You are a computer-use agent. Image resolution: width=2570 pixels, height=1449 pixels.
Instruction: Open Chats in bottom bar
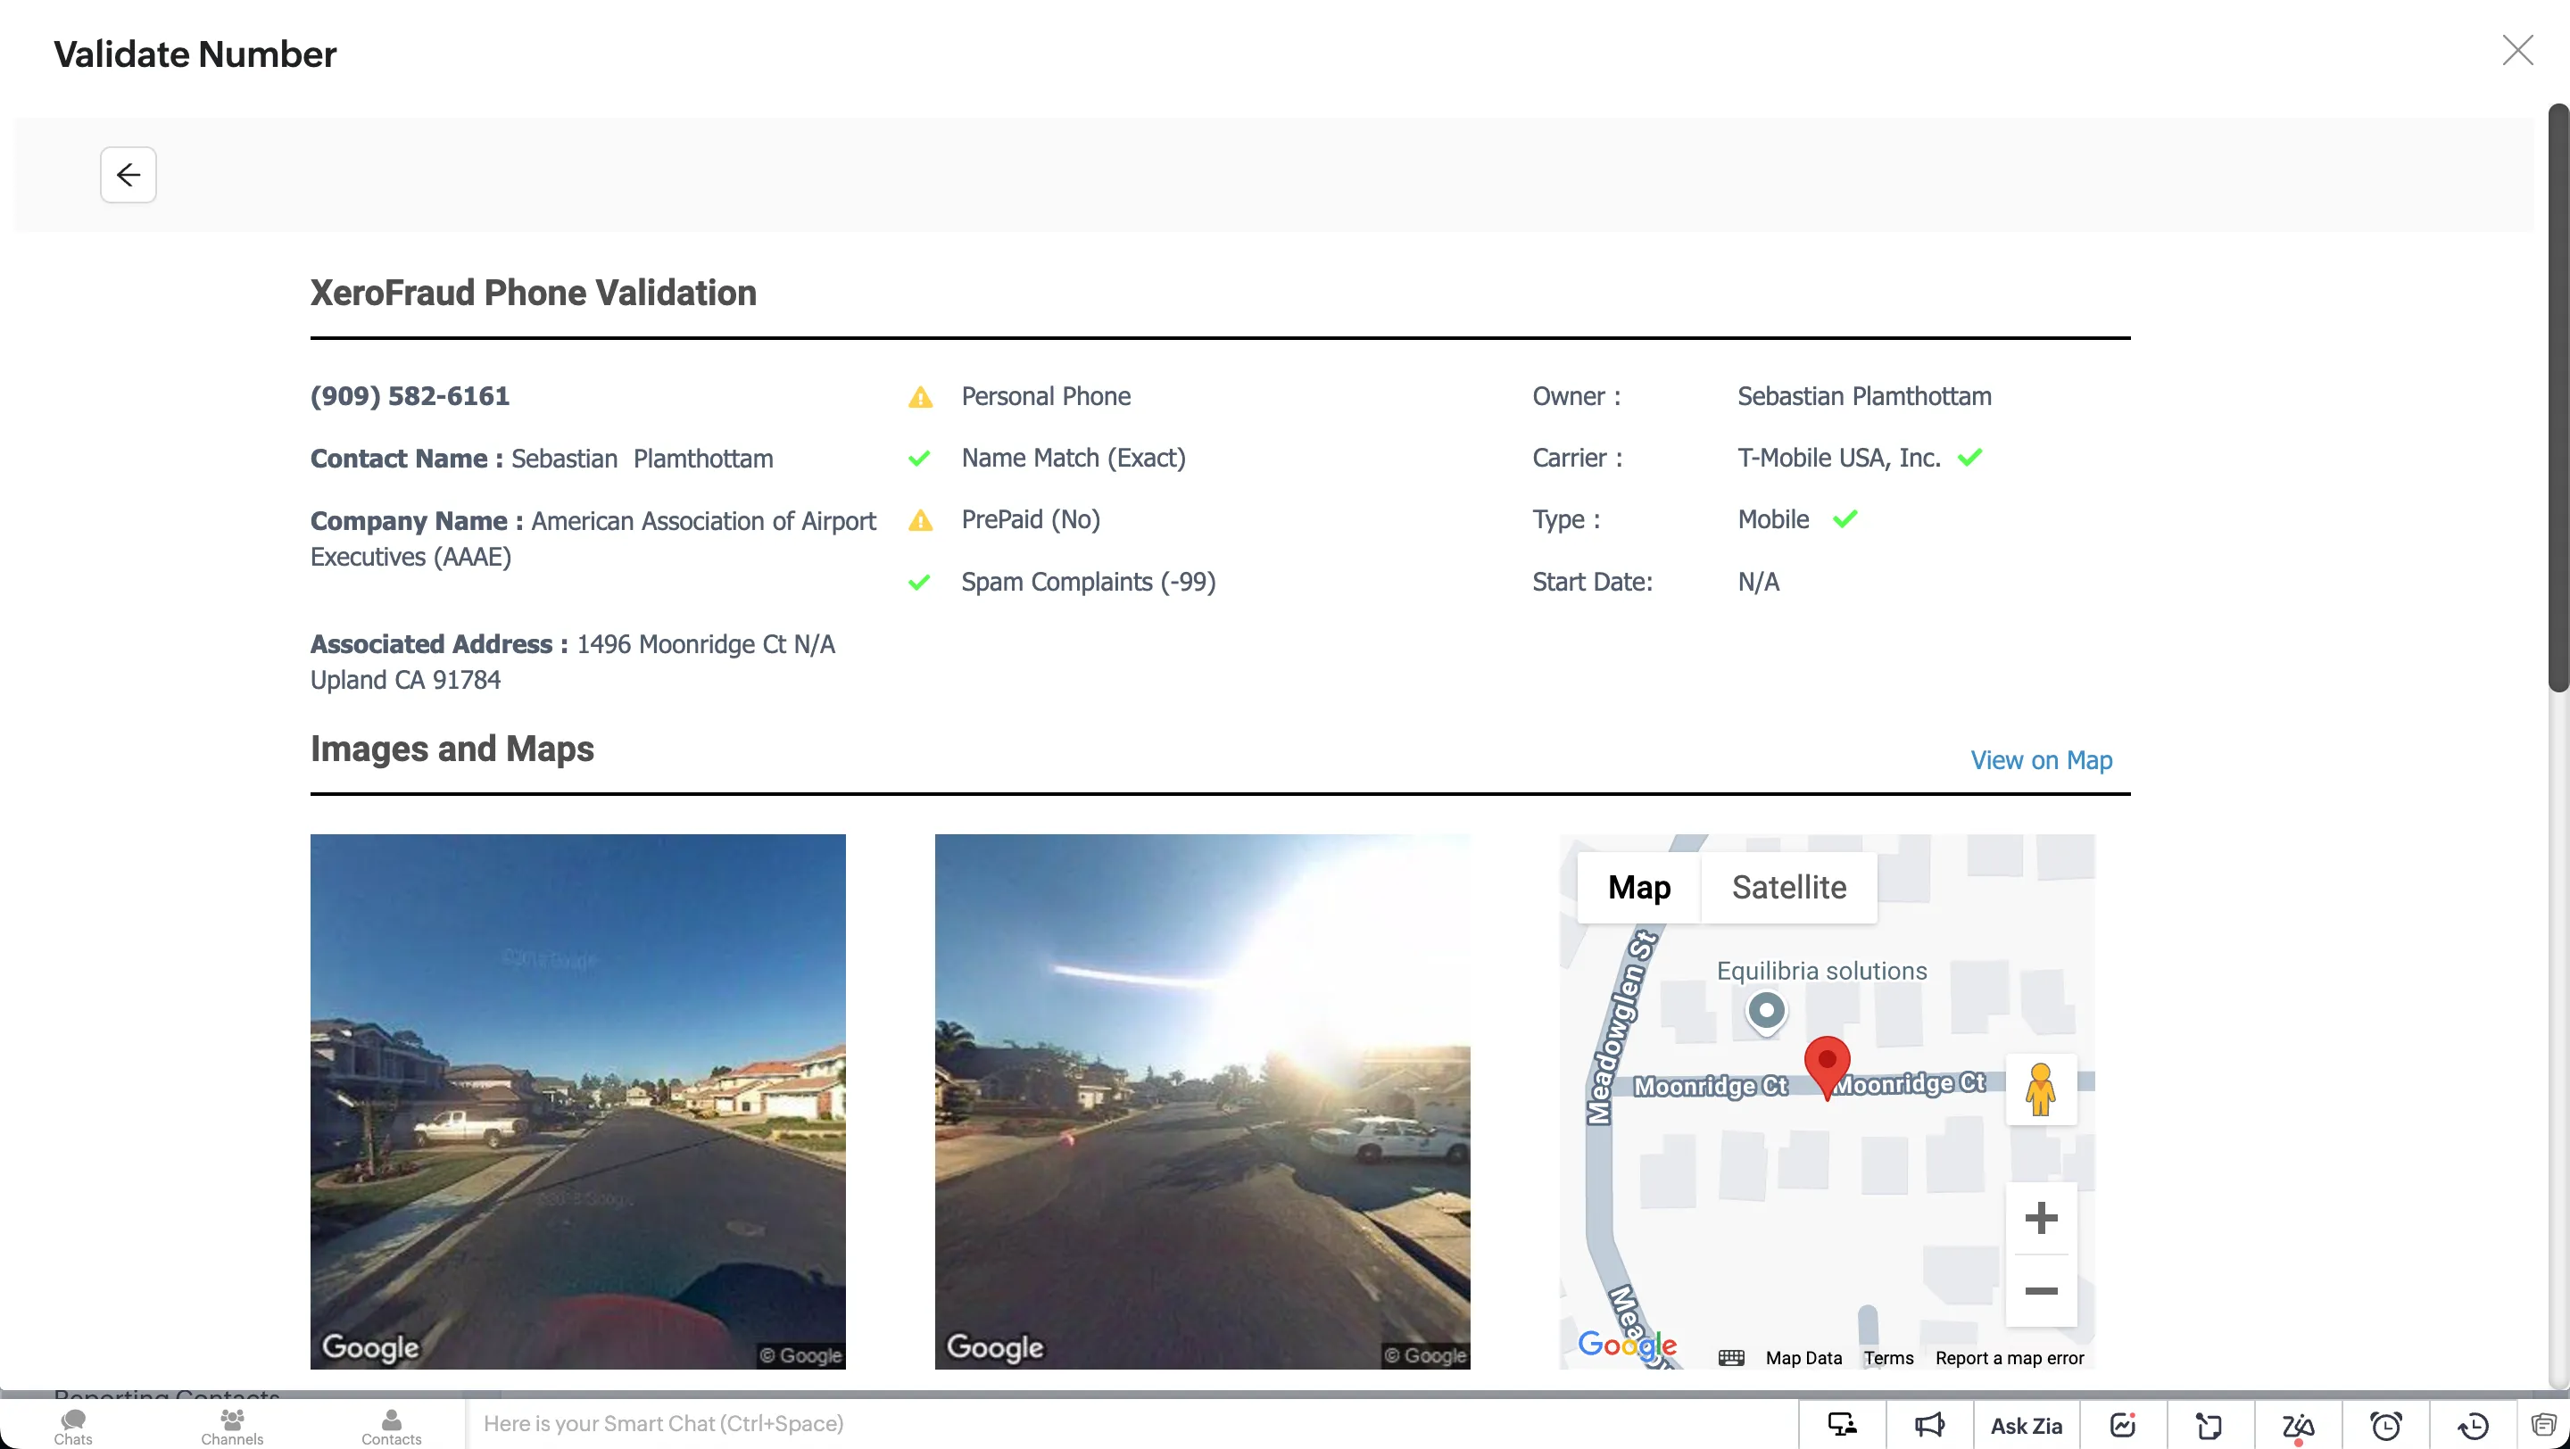(x=73, y=1427)
